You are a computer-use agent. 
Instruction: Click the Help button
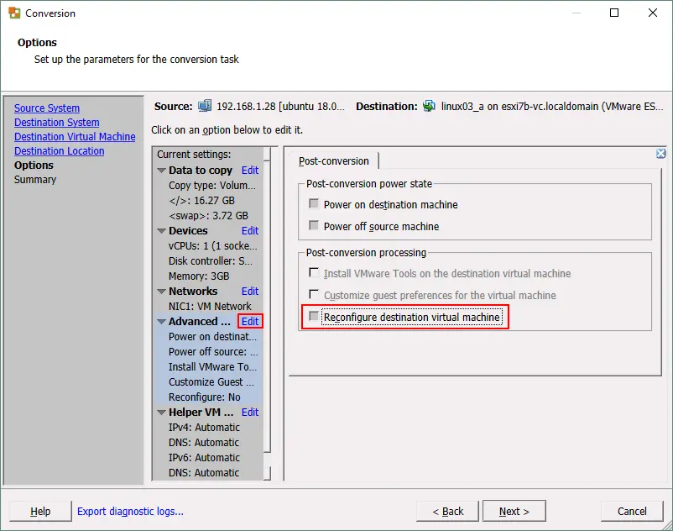pos(40,511)
